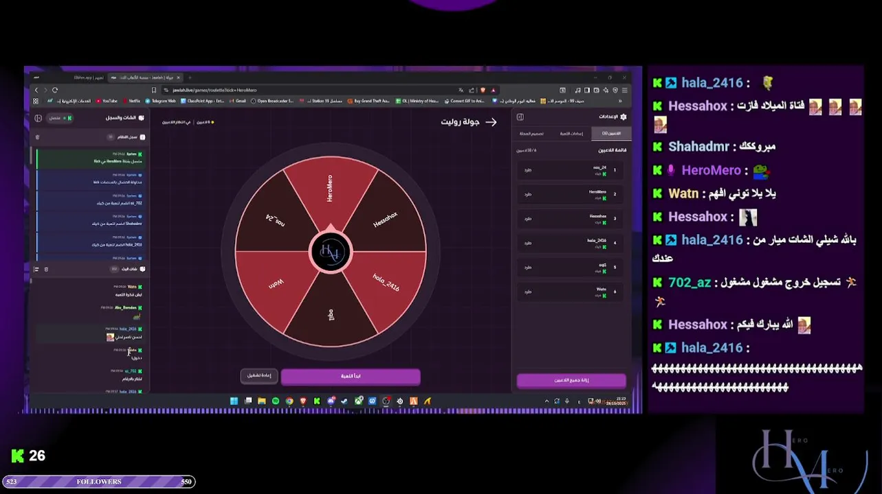Kick player Watn from list
Image resolution: width=882 pixels, height=494 pixels.
(527, 292)
